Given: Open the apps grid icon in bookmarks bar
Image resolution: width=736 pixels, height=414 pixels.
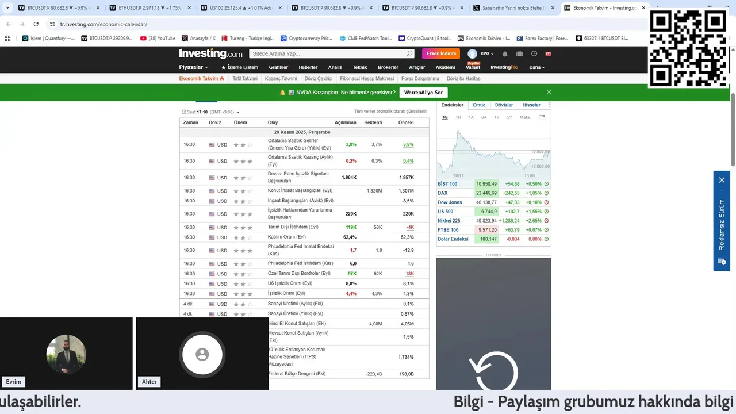Looking at the screenshot, I should coord(7,39).
